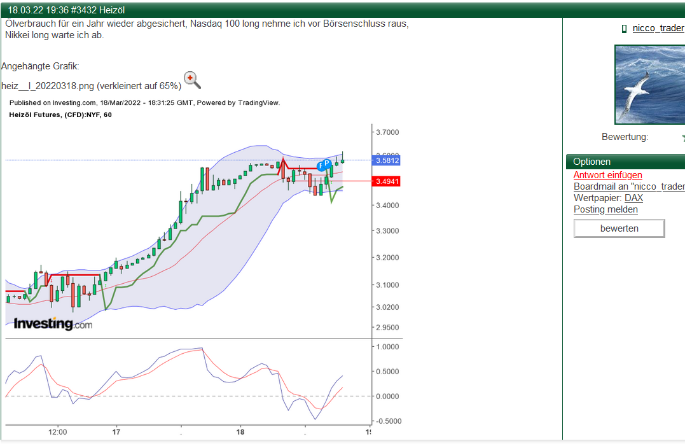Click the leftmost circular P badge near the candles
Viewport: 685px width, 448px height.
coord(321,165)
